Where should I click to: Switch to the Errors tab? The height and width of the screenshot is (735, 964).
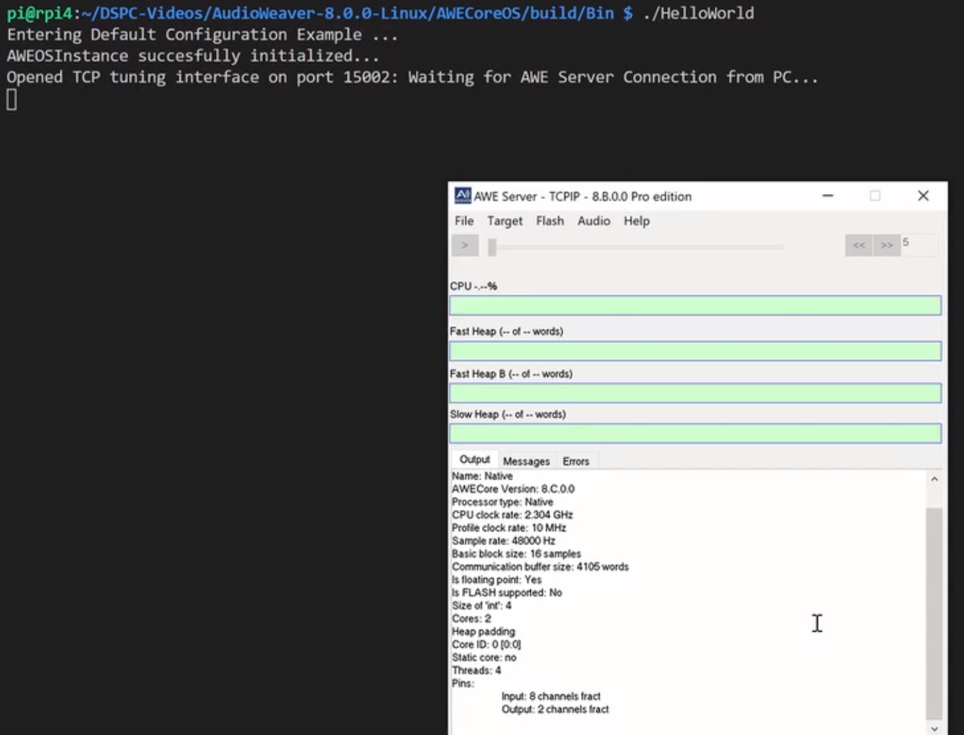click(x=576, y=461)
